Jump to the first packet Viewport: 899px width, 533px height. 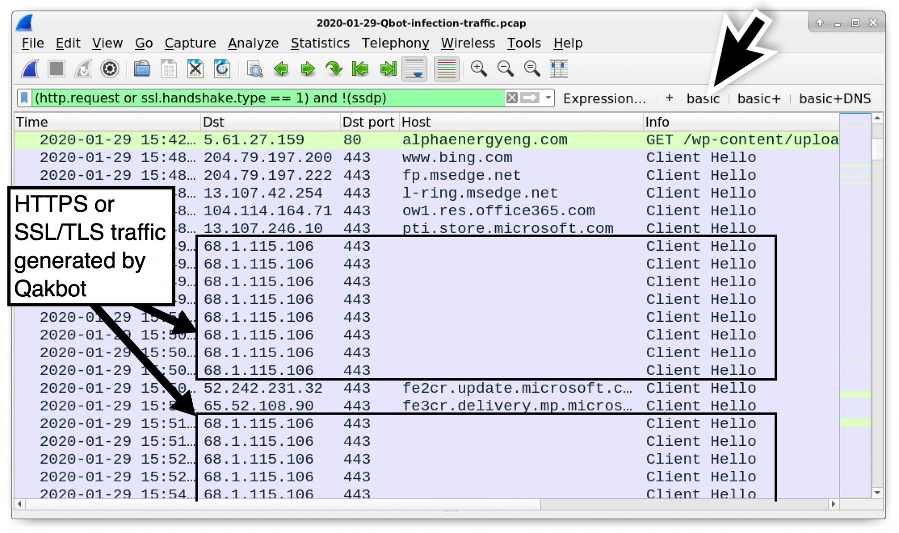click(x=361, y=69)
